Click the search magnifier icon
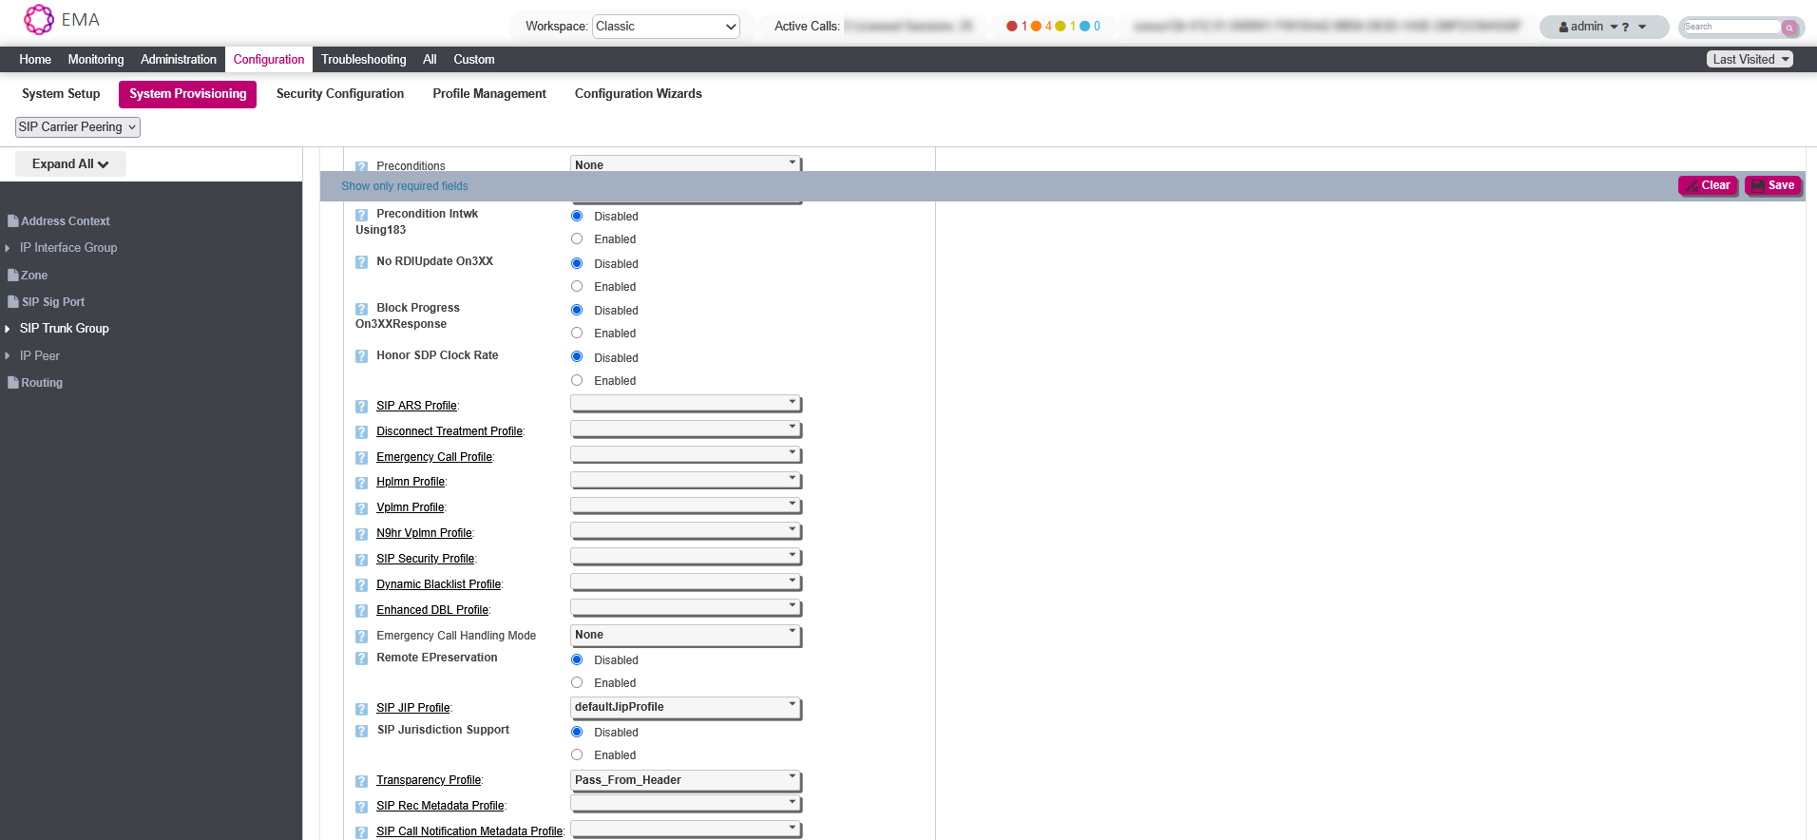This screenshot has width=1817, height=840. pos(1789,28)
